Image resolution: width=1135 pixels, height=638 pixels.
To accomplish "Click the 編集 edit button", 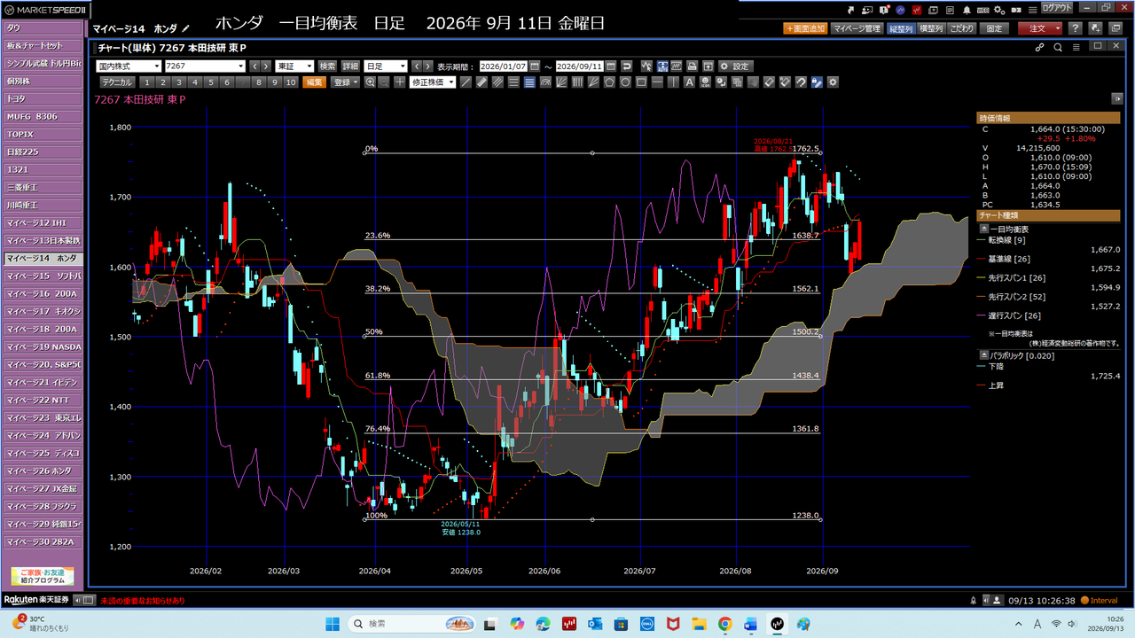I will click(314, 82).
